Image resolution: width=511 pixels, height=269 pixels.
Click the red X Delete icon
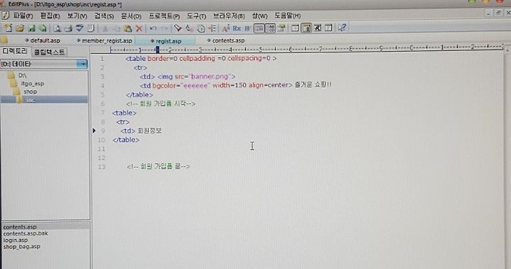click(x=139, y=28)
